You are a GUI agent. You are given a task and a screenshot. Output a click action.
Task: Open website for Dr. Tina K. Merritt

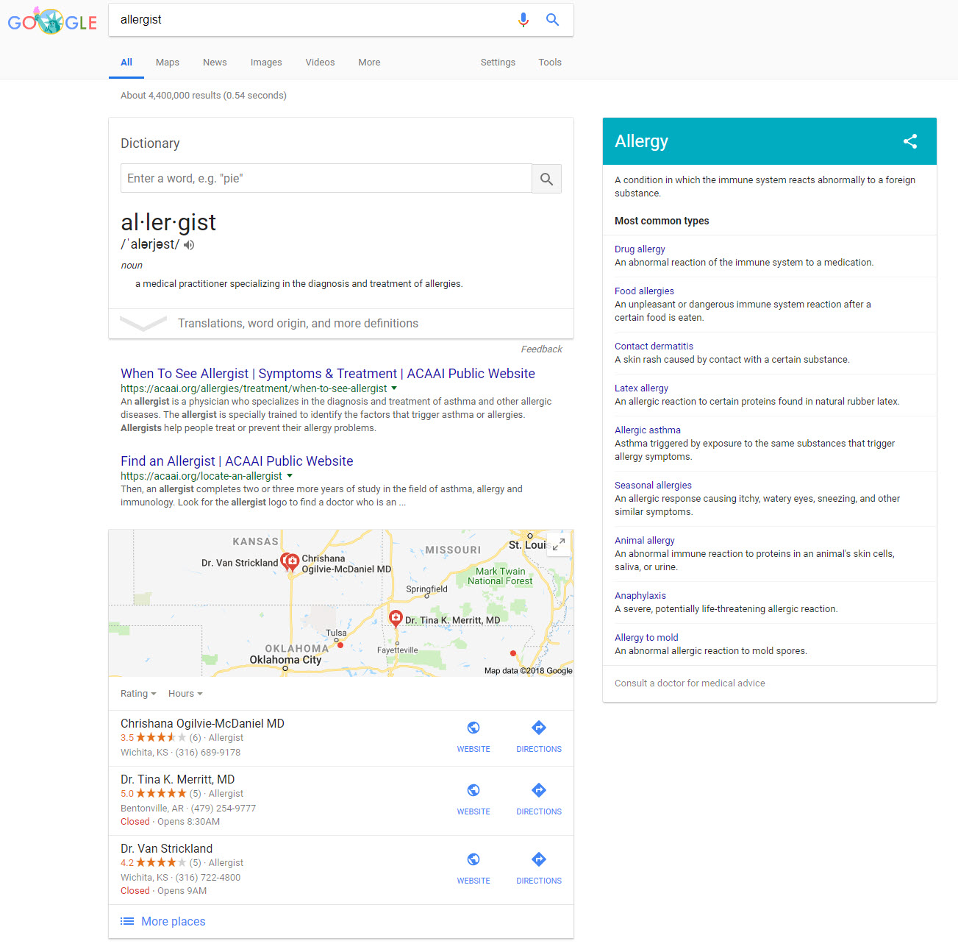[x=473, y=800]
